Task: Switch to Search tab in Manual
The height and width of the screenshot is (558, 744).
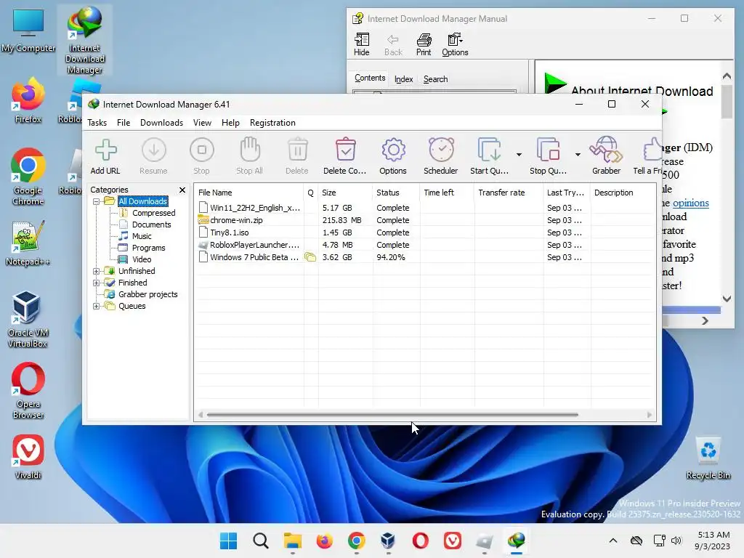Action: [x=435, y=79]
